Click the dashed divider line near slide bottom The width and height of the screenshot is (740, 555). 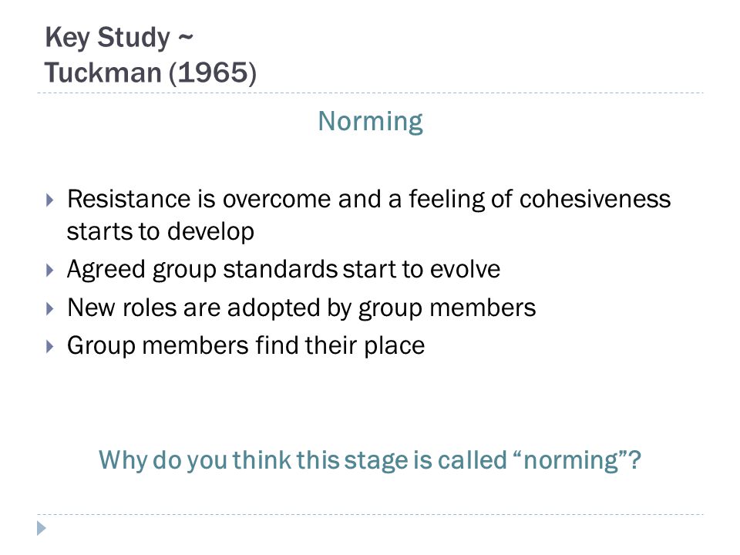(371, 514)
